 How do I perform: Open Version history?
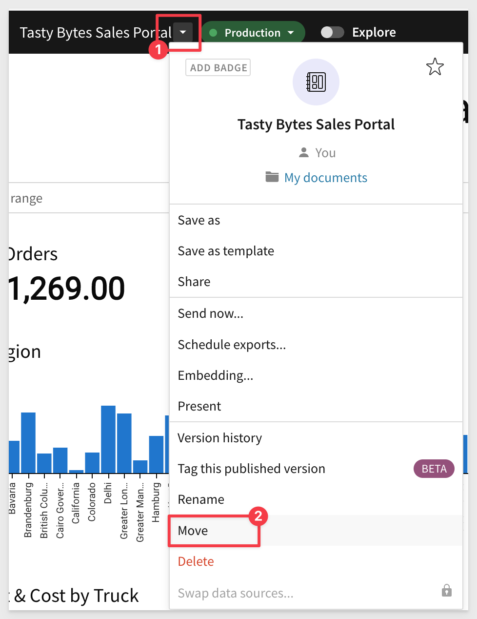point(219,438)
